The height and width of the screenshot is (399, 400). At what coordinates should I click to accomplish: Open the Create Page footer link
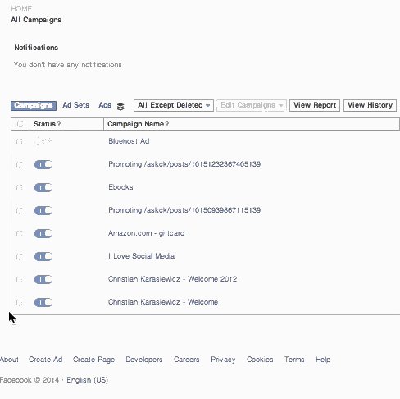point(93,360)
